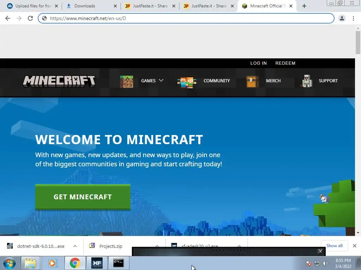Image resolution: width=361 pixels, height=270 pixels.
Task: Click the globe site info icon
Action: point(44,18)
